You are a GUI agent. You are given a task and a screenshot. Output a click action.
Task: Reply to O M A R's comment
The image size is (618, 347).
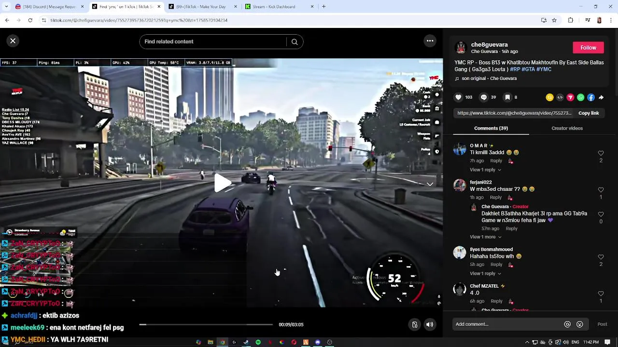pyautogui.click(x=496, y=160)
